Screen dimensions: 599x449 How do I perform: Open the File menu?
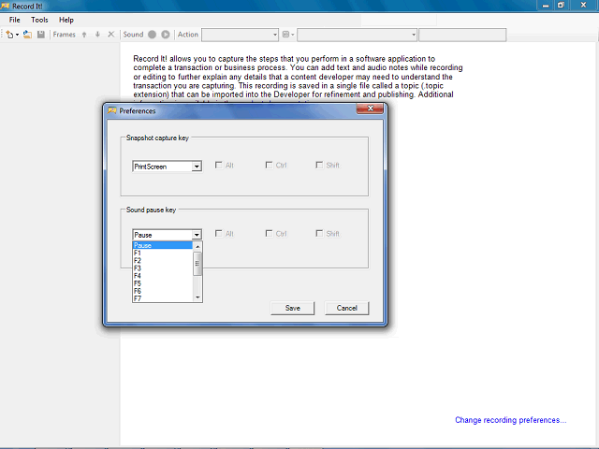15,20
